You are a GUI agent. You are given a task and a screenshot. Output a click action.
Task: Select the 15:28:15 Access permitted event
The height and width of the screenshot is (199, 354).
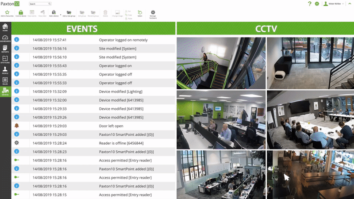coord(93,195)
